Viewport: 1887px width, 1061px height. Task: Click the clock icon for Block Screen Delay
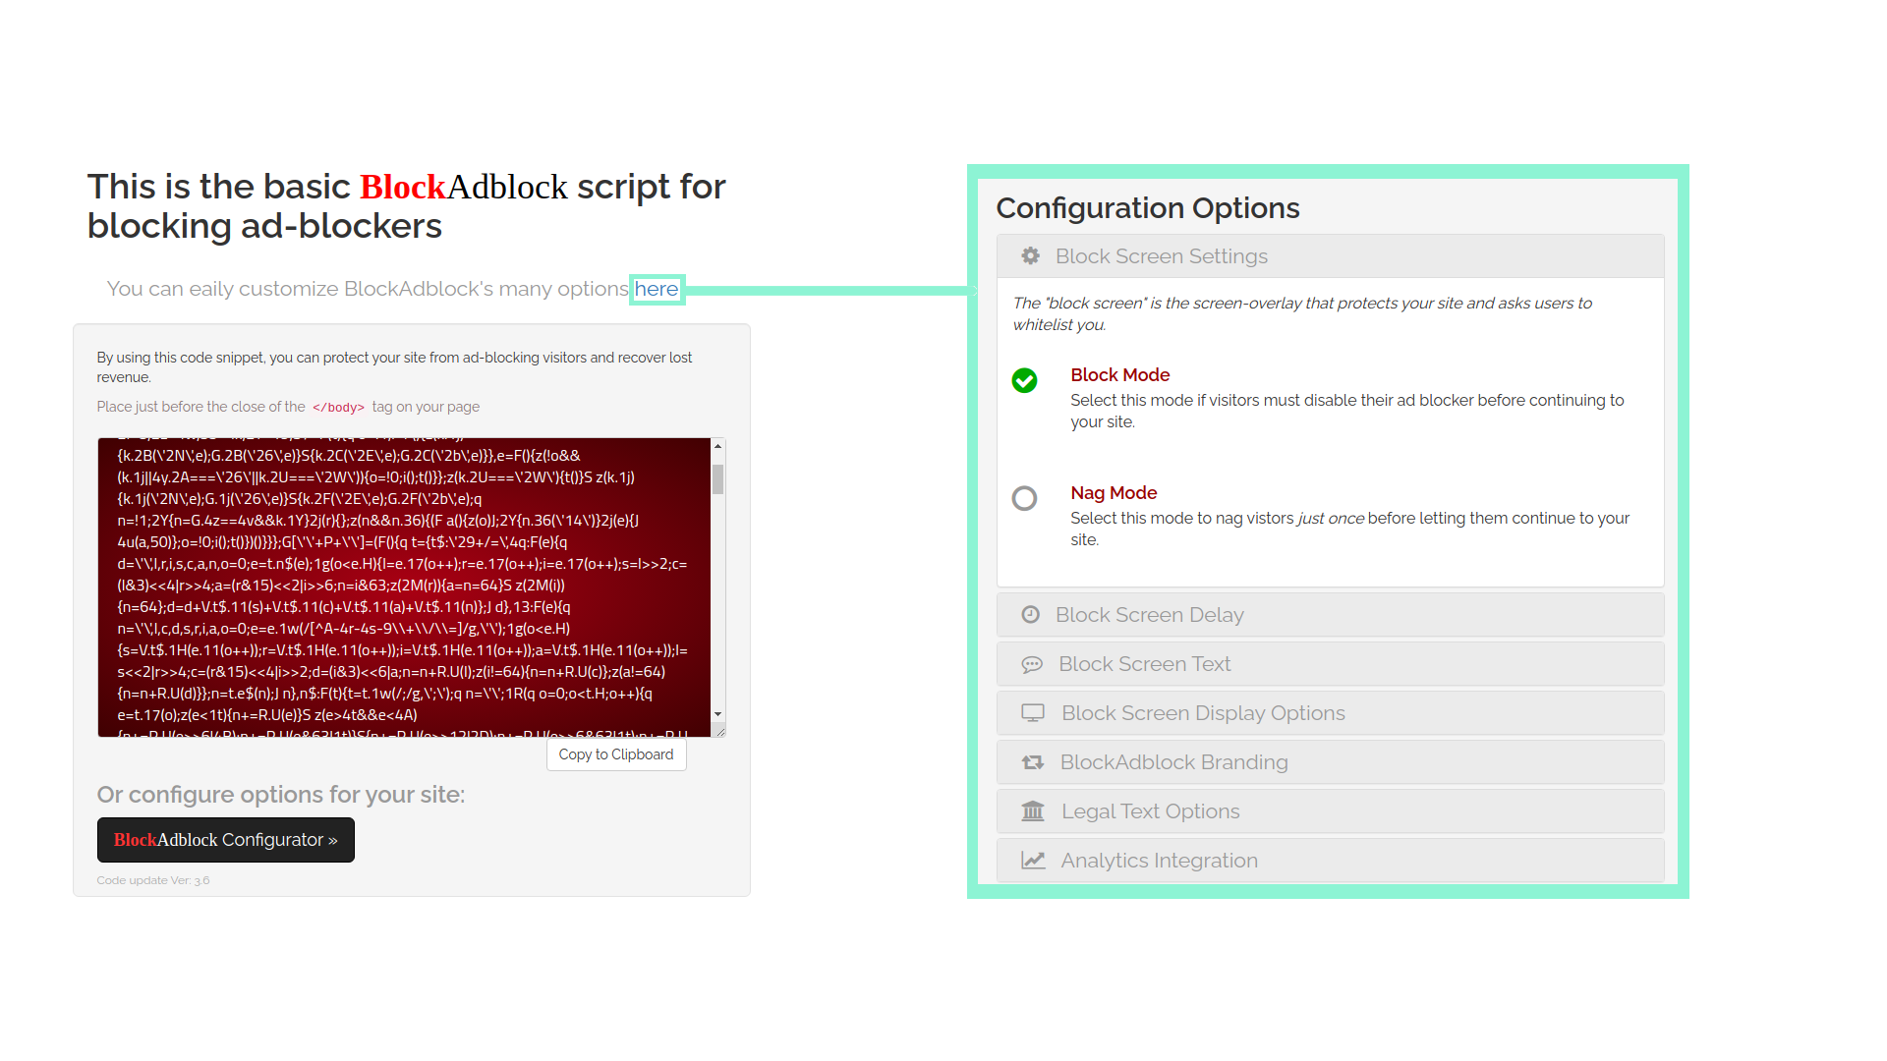point(1030,615)
